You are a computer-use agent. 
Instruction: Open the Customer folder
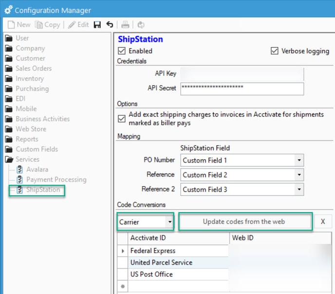pyautogui.click(x=25, y=58)
